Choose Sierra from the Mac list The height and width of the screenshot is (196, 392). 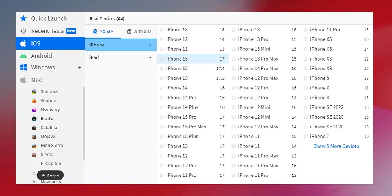[x=47, y=154]
